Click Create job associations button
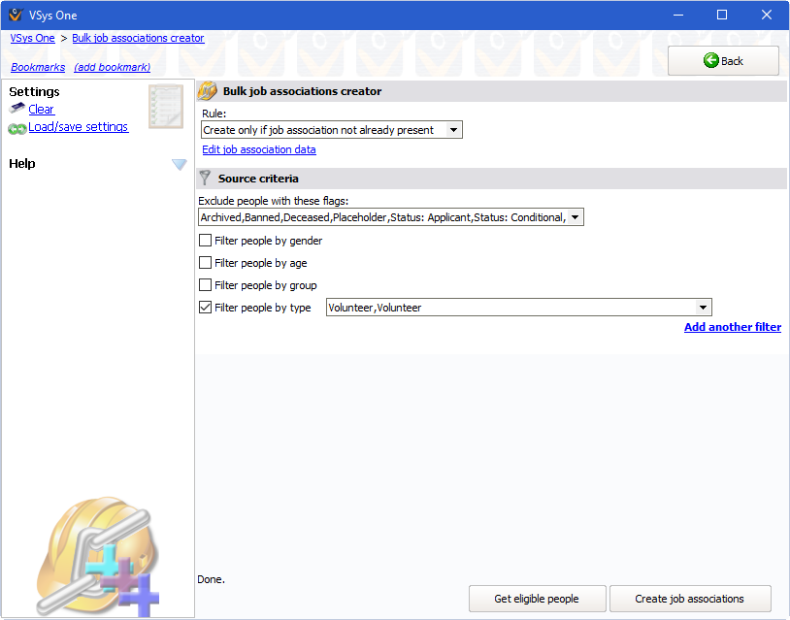This screenshot has width=790, height=620. (x=690, y=599)
